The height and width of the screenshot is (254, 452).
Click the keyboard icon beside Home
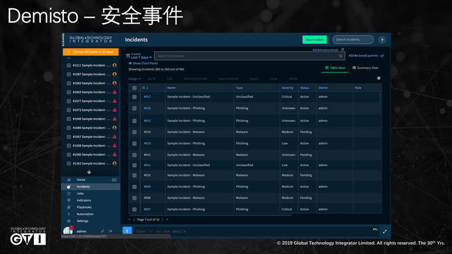[x=114, y=180]
